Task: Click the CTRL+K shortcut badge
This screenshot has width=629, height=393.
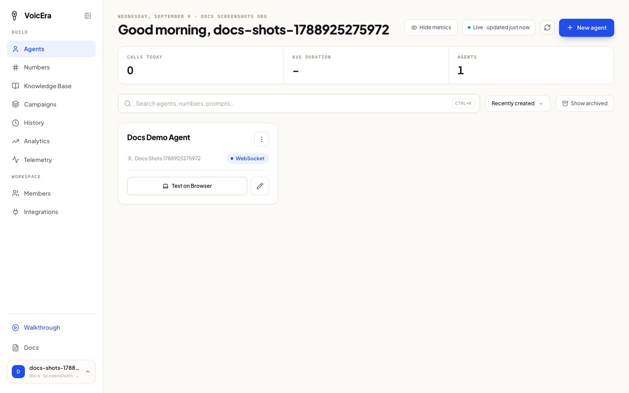Action: click(463, 103)
